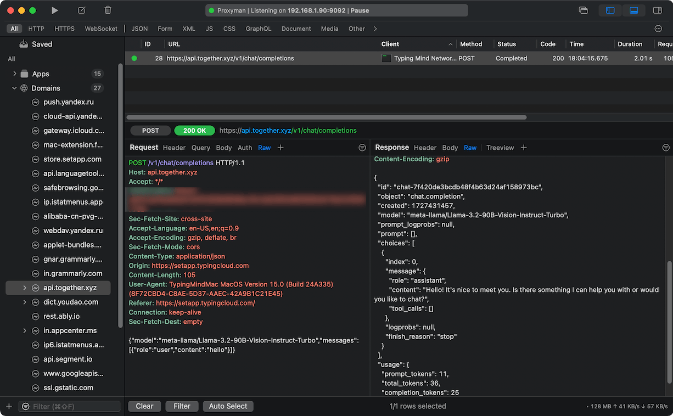Click Pause in the listening status bar
Viewport: 673px width, 416px height.
360,10
